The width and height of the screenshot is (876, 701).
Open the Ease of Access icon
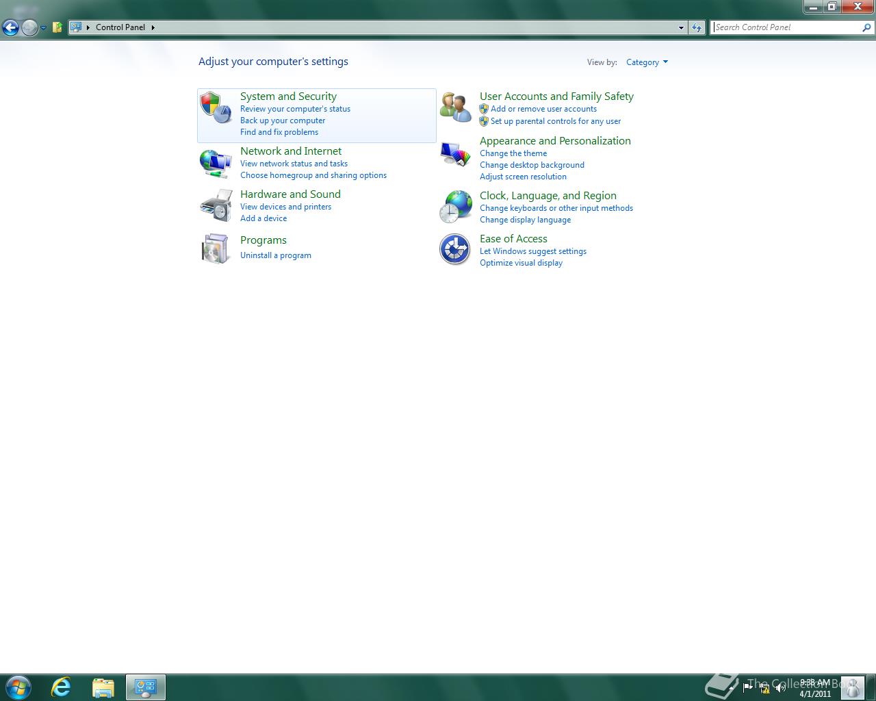(455, 249)
